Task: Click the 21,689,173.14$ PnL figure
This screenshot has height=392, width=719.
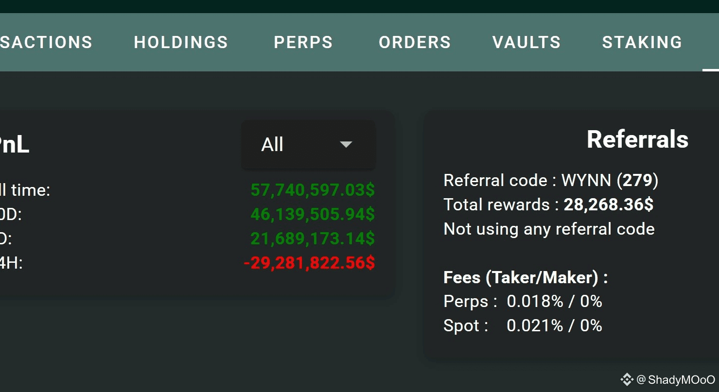Action: [x=313, y=239]
